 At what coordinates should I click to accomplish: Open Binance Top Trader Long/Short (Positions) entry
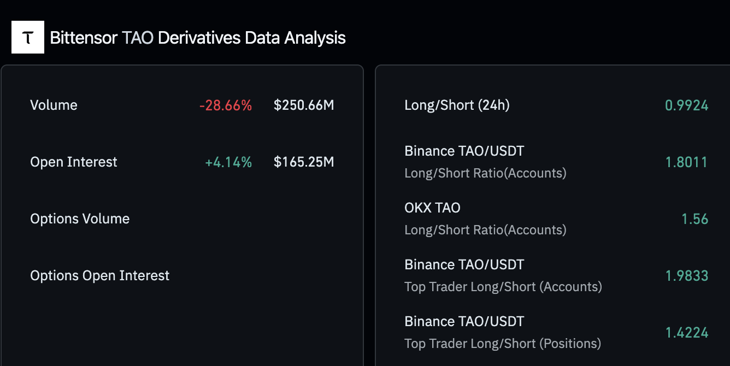(502, 332)
